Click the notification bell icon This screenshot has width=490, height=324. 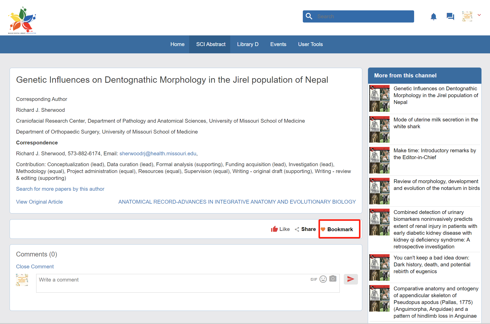(433, 17)
